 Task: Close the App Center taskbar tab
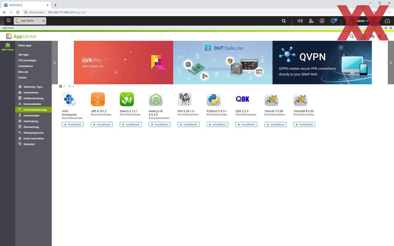coord(43,21)
